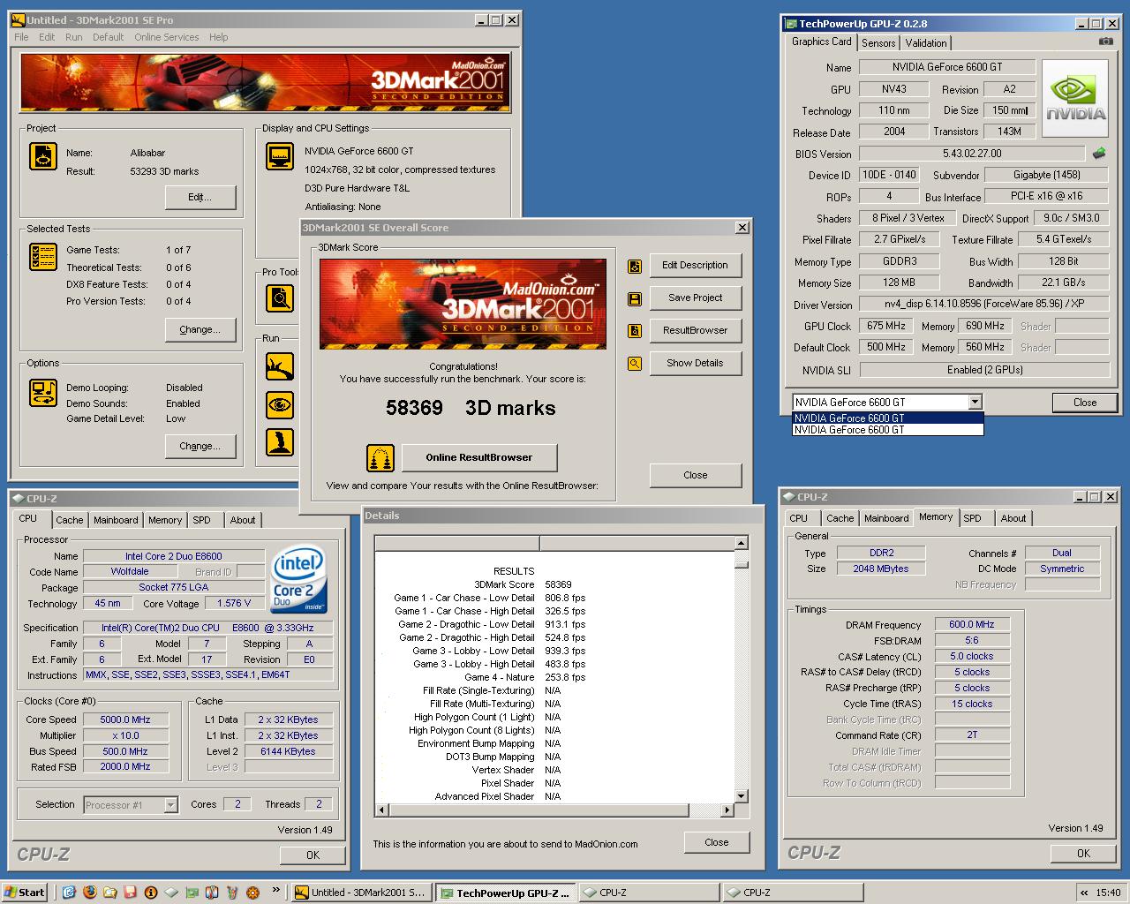Click the Online ResultBrowser button

coord(479,457)
